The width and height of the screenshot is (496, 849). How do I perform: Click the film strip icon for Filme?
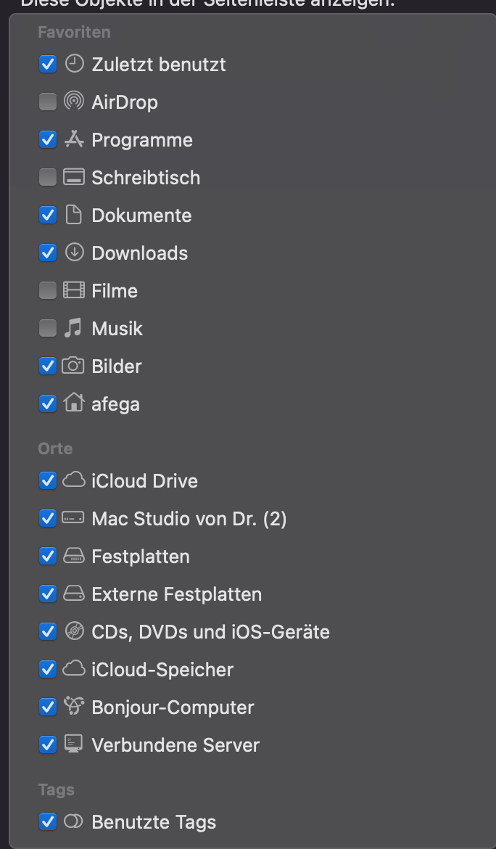tap(74, 291)
